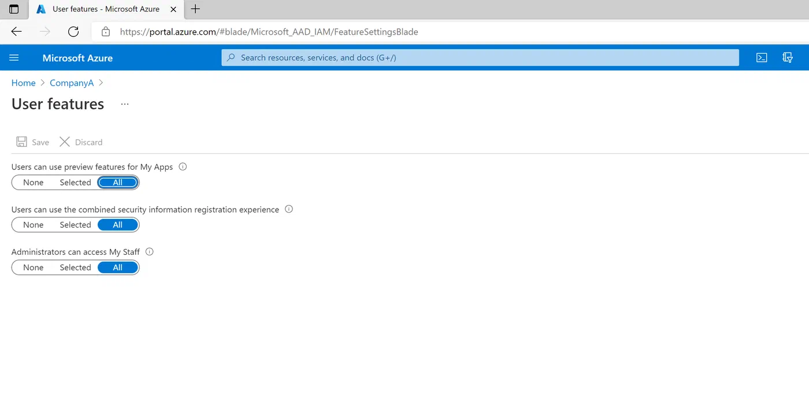This screenshot has width=809, height=420.
Task: Select the User features - Microsoft Azure tab
Action: tap(106, 9)
